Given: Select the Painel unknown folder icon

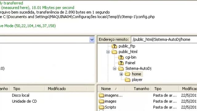Looking at the screenshot, I should point(121,63).
